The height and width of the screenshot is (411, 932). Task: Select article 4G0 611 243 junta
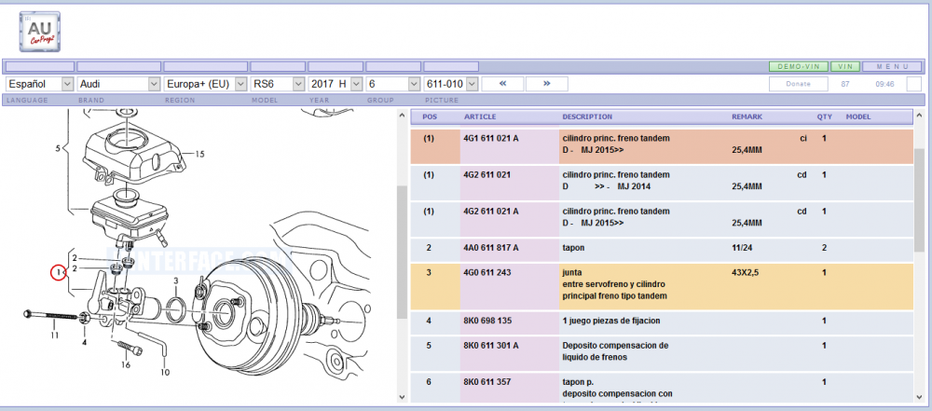(487, 272)
